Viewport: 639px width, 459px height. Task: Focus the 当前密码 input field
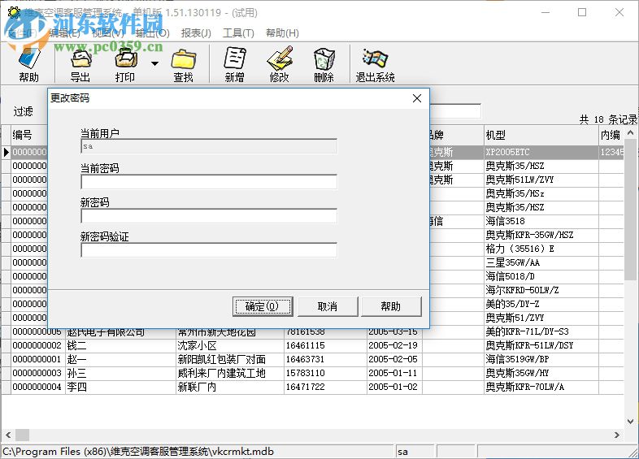click(209, 182)
